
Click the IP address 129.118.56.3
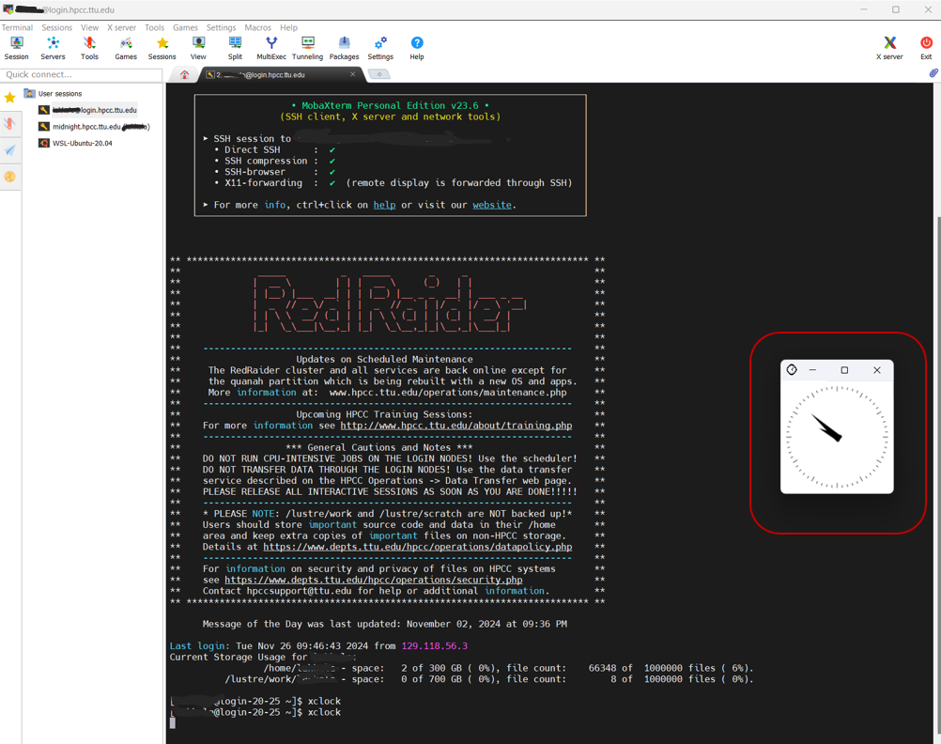click(435, 646)
